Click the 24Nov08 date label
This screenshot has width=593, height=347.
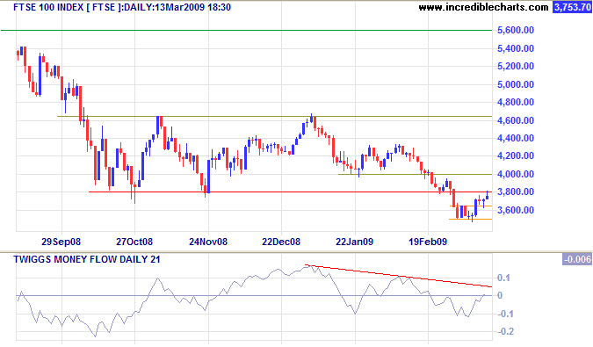coord(208,242)
